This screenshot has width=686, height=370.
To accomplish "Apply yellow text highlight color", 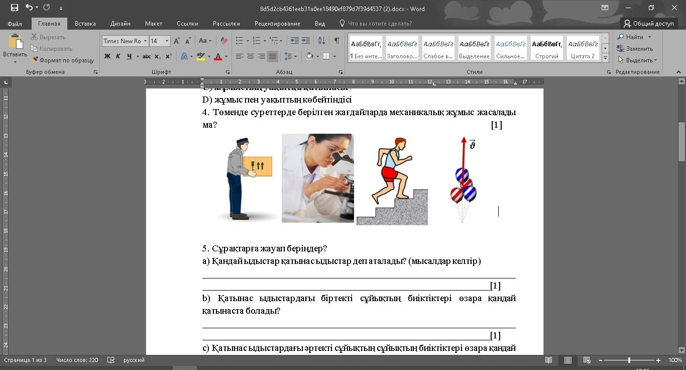I will point(200,56).
